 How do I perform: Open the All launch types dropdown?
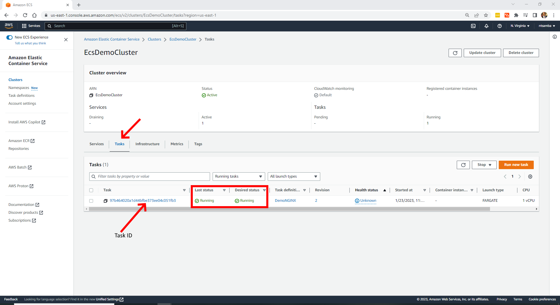point(293,176)
